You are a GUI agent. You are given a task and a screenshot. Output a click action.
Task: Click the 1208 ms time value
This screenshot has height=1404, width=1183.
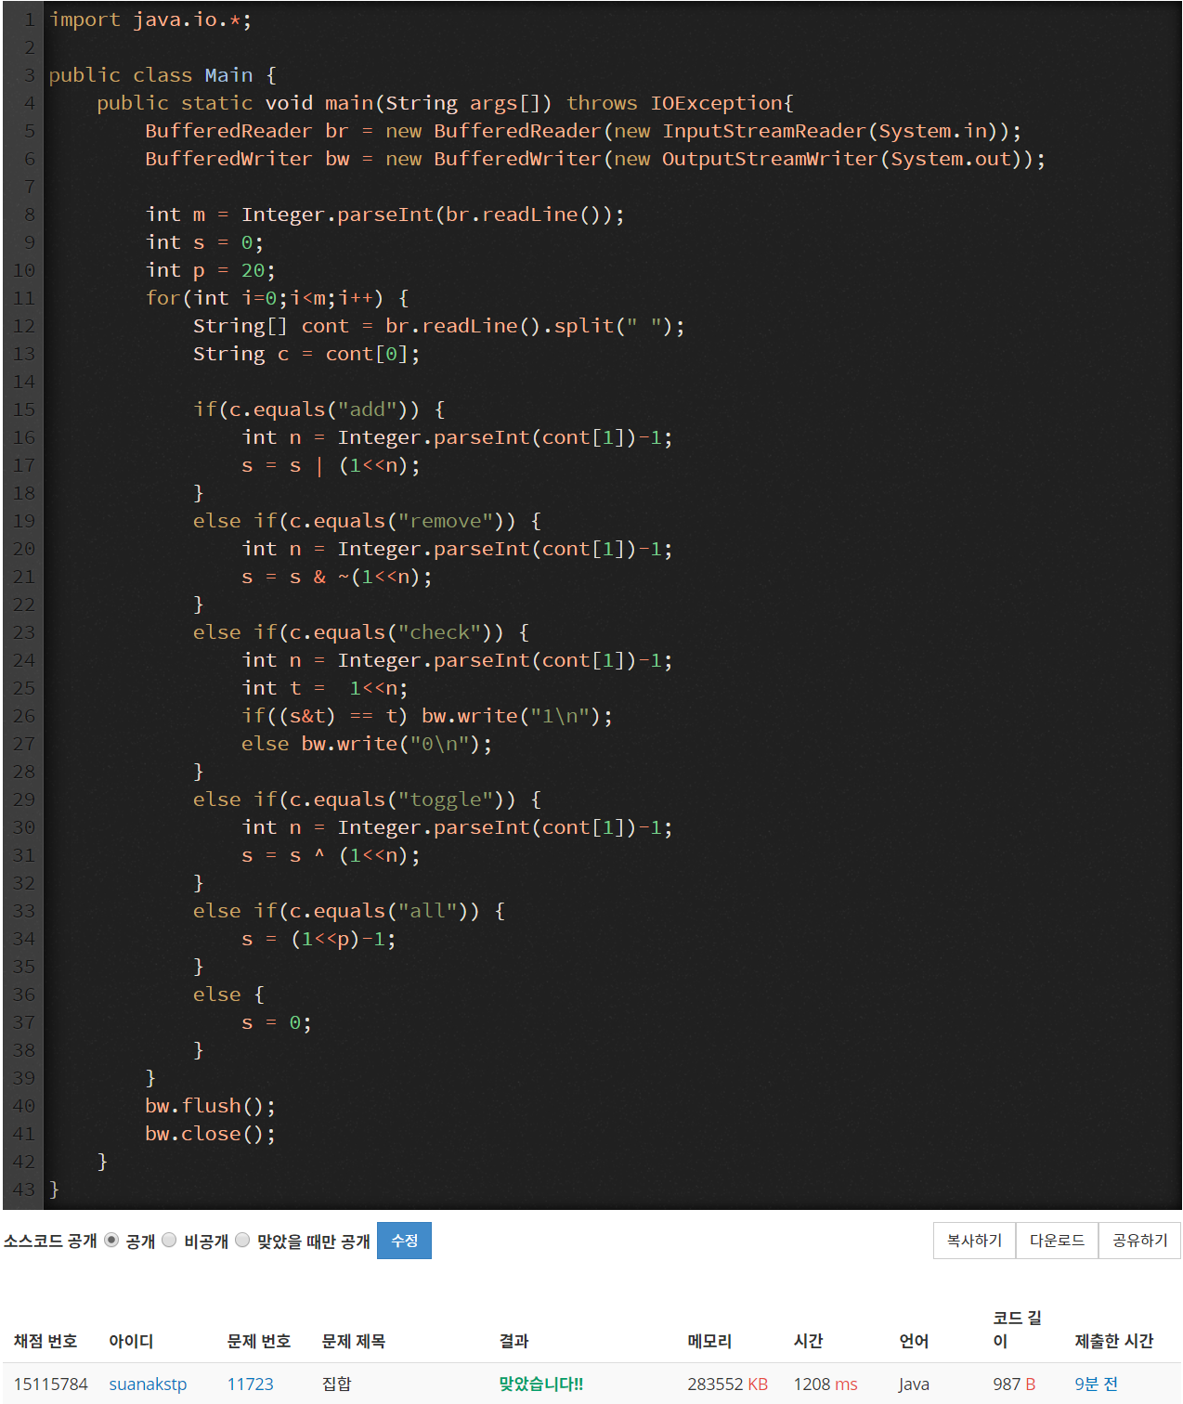point(825,1384)
